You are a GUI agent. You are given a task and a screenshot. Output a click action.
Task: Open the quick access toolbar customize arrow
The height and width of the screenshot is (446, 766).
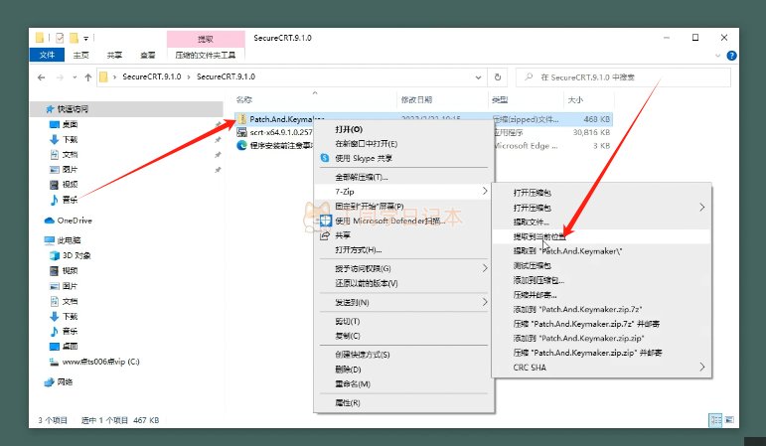tap(86, 38)
